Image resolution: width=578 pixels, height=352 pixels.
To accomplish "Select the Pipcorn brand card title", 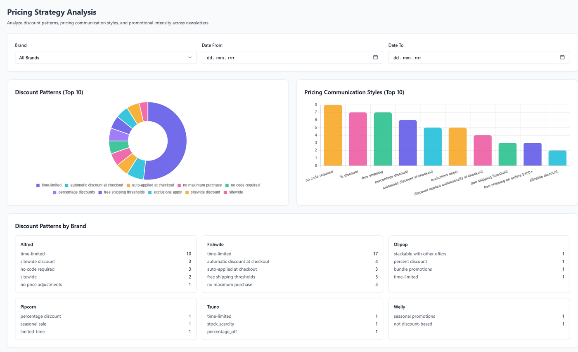I will point(28,307).
